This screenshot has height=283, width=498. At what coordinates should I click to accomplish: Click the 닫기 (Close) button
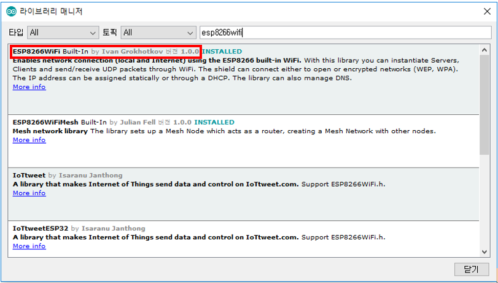[472, 269]
